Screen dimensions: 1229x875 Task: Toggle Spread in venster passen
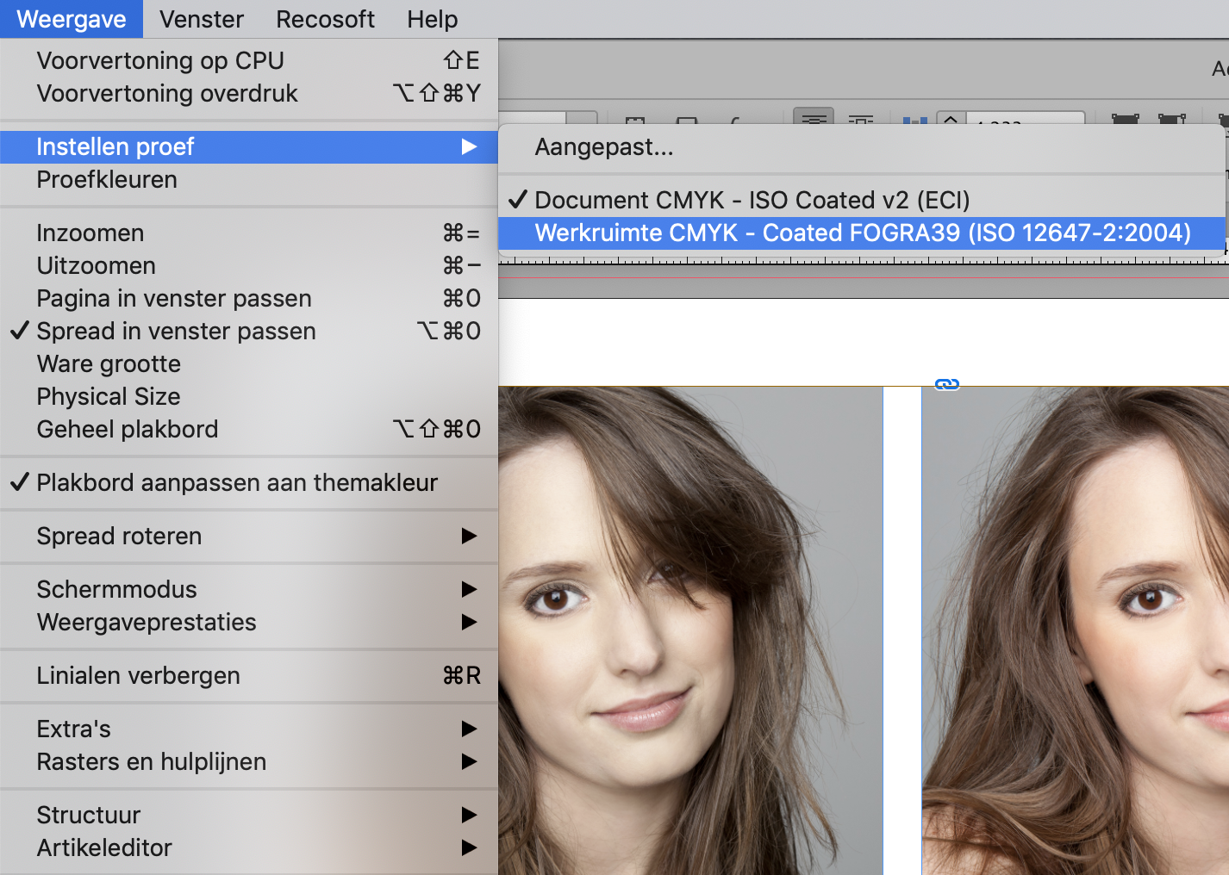(249, 331)
